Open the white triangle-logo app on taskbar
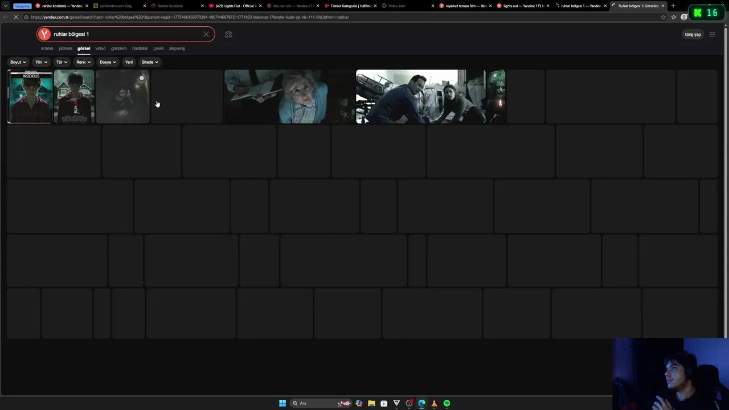Image resolution: width=729 pixels, height=410 pixels. coord(396,403)
